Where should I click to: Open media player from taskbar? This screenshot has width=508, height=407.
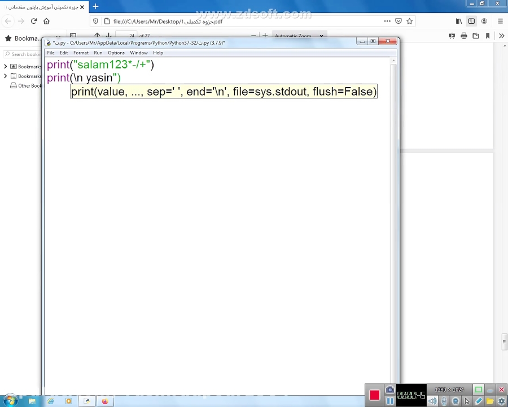tap(69, 401)
